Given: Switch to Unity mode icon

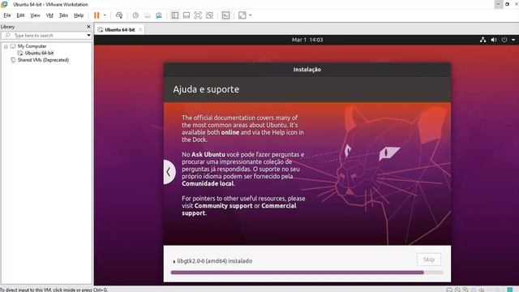Looking at the screenshot, I should point(209,15).
